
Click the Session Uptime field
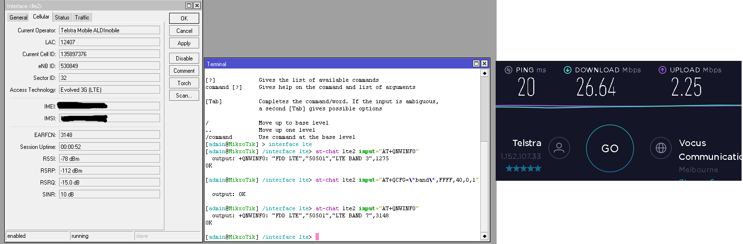[110, 146]
